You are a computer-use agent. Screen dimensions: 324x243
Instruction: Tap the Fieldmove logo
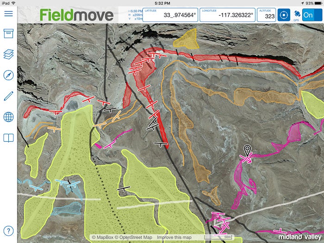(76, 15)
